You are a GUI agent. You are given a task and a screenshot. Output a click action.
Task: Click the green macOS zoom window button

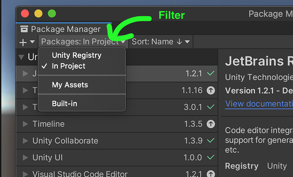click(x=52, y=14)
